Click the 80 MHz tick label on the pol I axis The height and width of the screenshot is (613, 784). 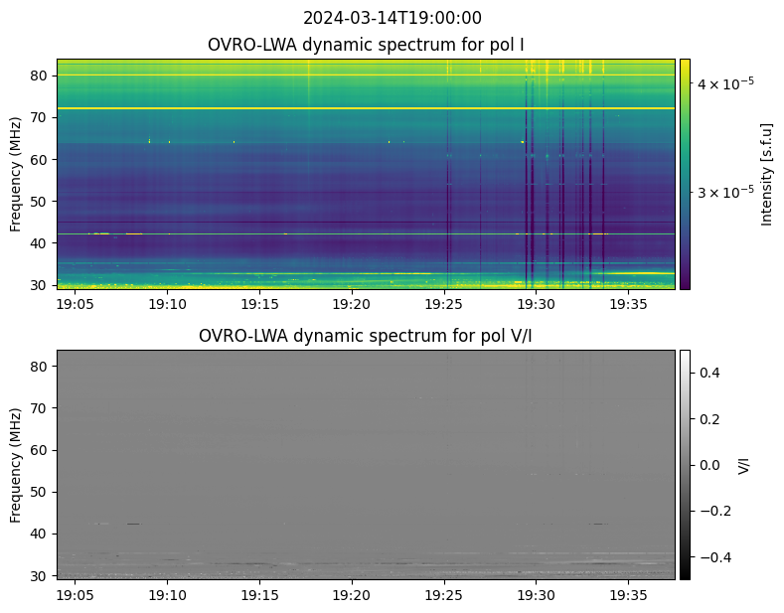(x=39, y=76)
